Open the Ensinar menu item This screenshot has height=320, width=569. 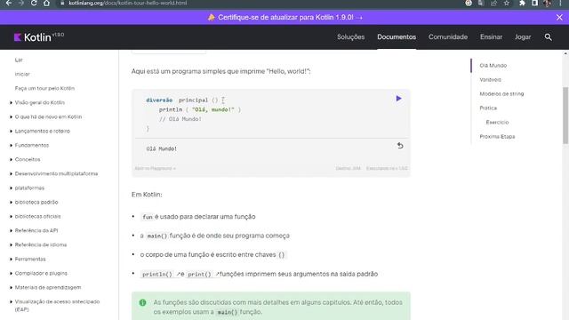(x=491, y=37)
